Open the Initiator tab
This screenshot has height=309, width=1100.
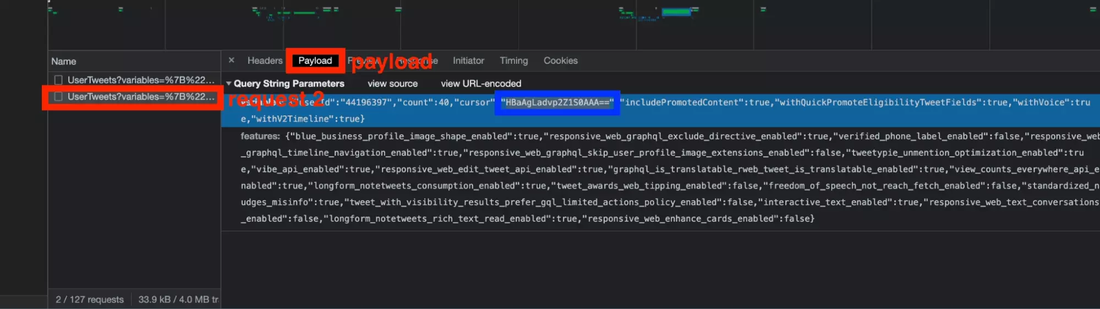468,60
